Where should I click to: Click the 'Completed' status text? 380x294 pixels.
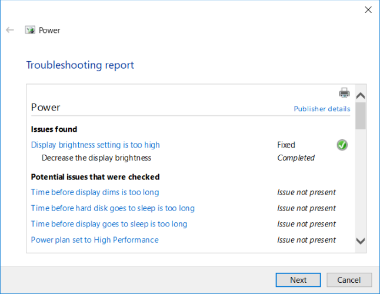tap(296, 158)
